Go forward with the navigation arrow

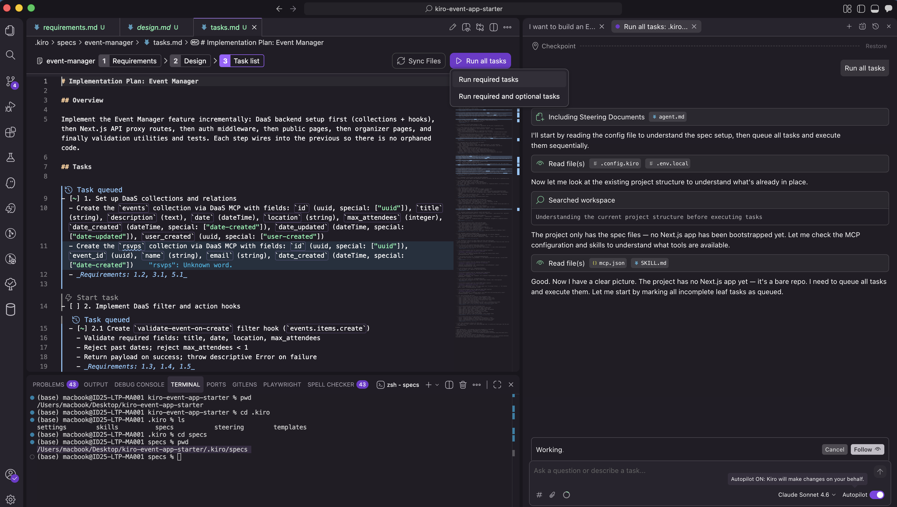click(293, 9)
